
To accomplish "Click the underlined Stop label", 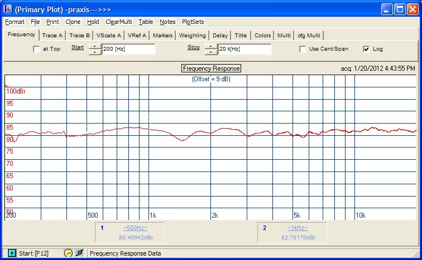I will tap(194, 47).
